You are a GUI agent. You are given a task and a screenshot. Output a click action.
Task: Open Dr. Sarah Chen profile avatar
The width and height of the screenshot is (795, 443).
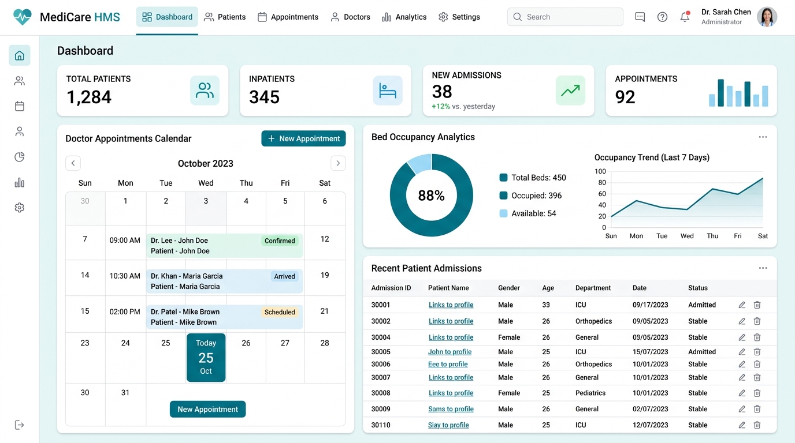pyautogui.click(x=767, y=17)
